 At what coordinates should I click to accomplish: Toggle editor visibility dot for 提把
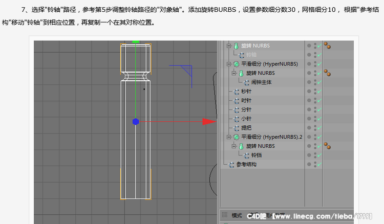[x=315, y=126]
